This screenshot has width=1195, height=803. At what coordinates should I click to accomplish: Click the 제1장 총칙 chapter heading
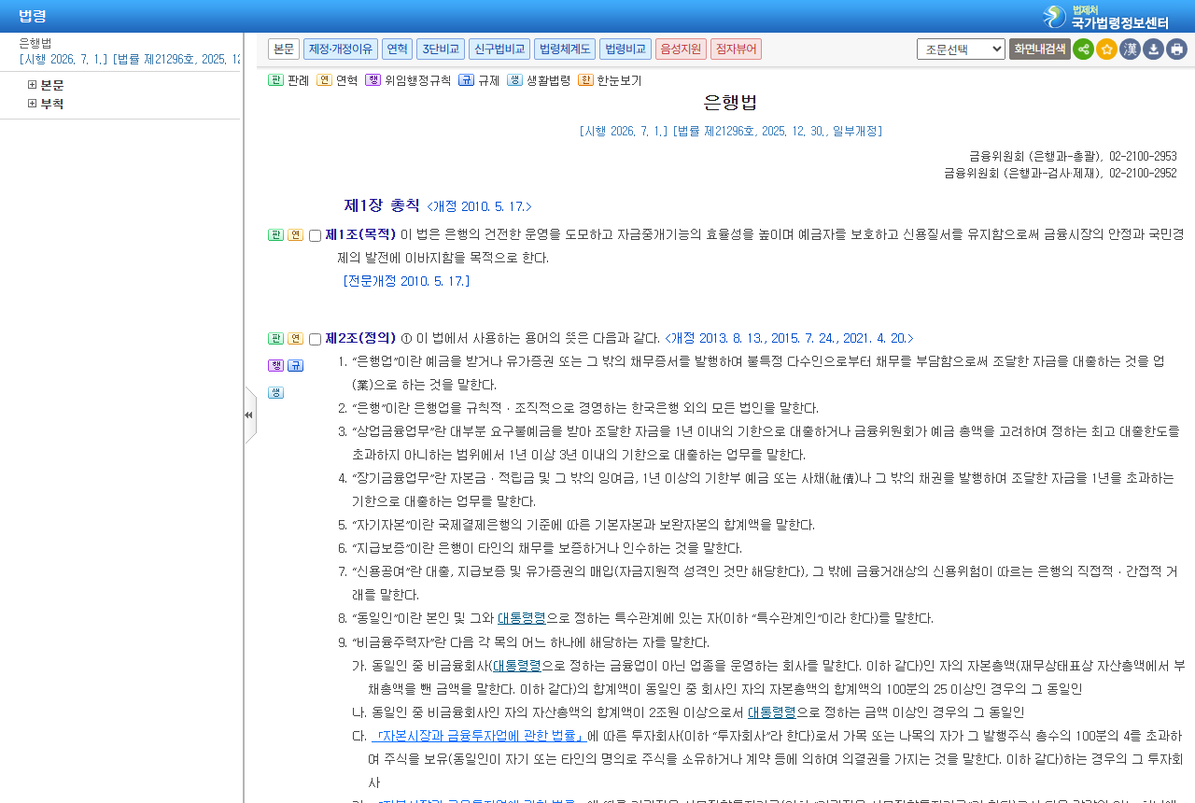click(382, 205)
